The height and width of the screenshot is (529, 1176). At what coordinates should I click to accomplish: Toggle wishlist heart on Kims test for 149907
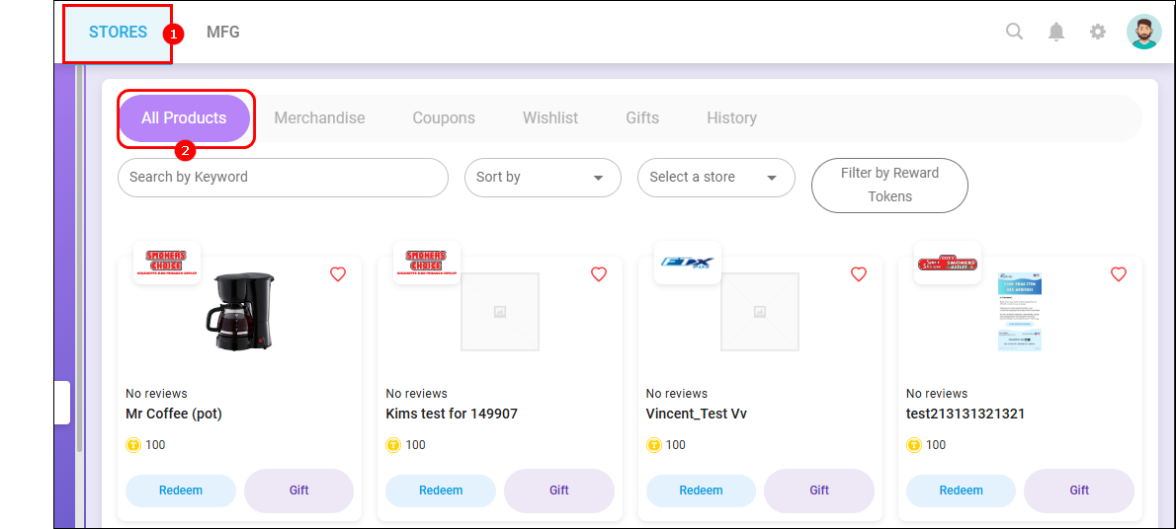(598, 274)
